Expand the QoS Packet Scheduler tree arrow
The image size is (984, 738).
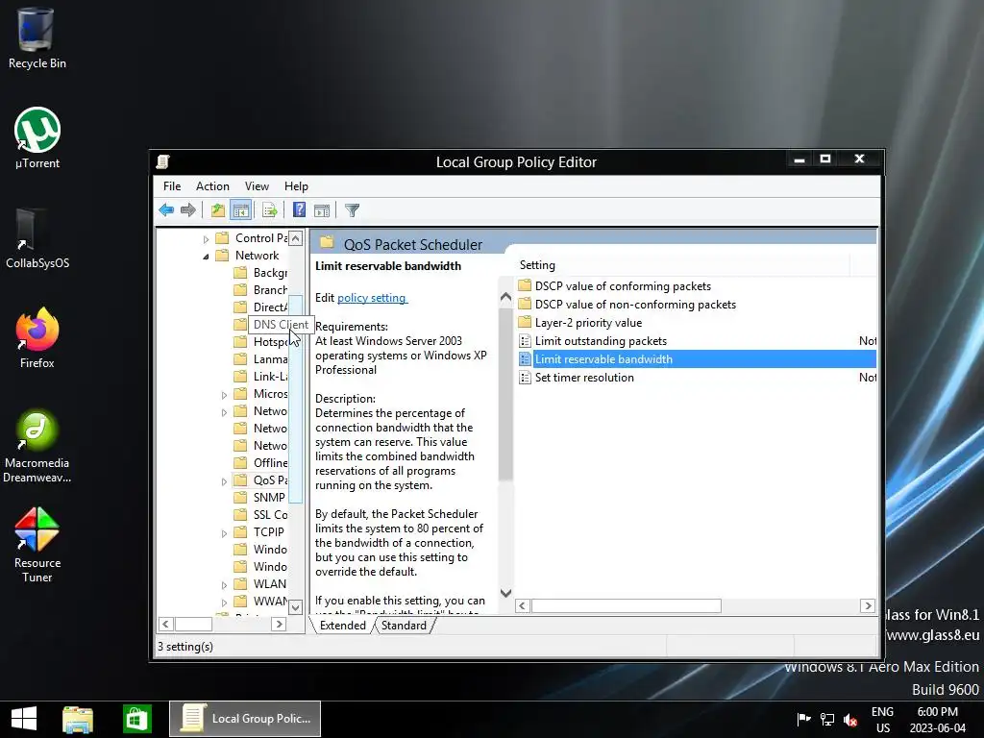pos(224,482)
